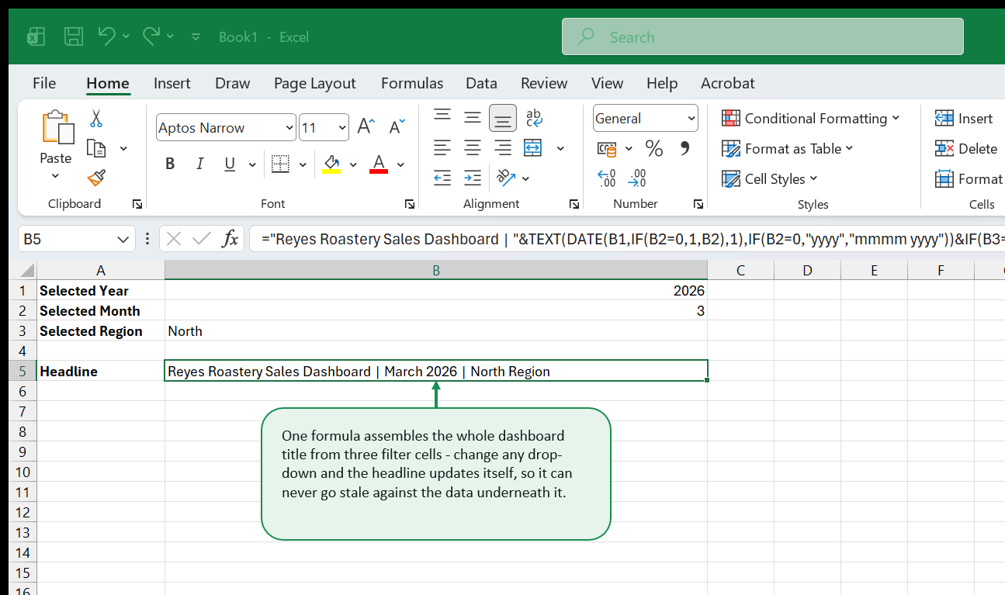Image resolution: width=1005 pixels, height=595 pixels.
Task: Open Font settings dialog launcher
Action: [409, 204]
